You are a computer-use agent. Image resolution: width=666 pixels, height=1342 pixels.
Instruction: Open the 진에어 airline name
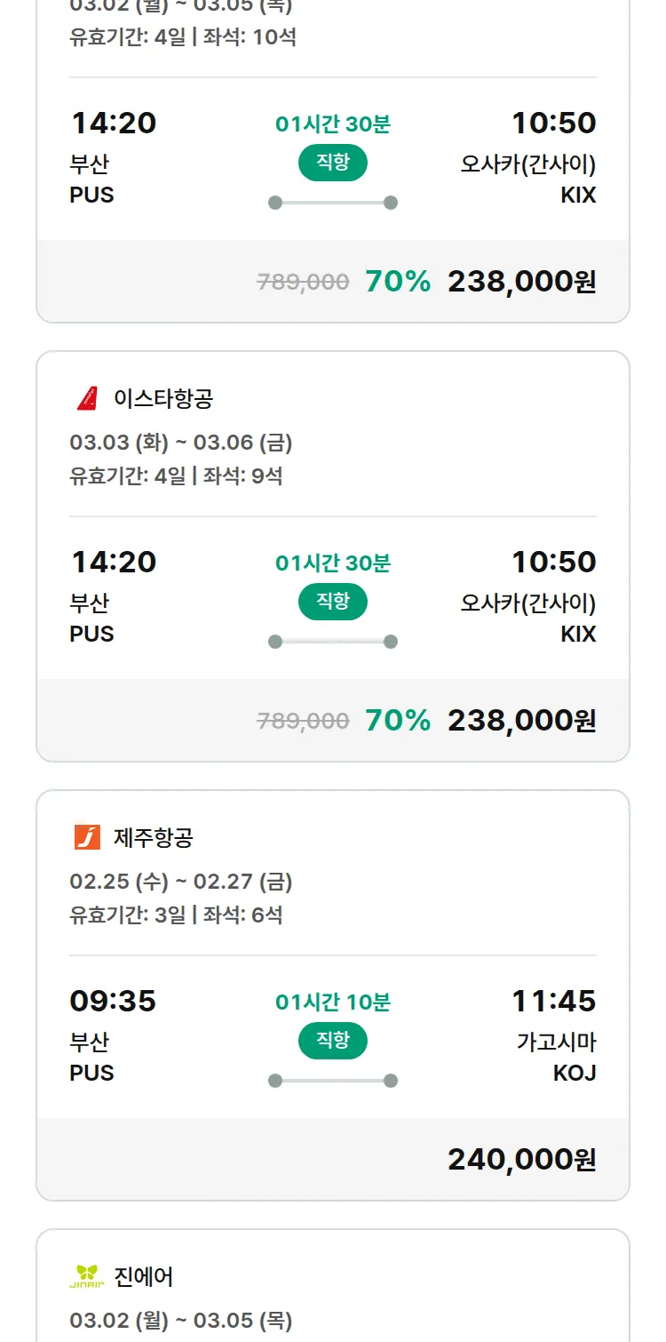tap(144, 1276)
